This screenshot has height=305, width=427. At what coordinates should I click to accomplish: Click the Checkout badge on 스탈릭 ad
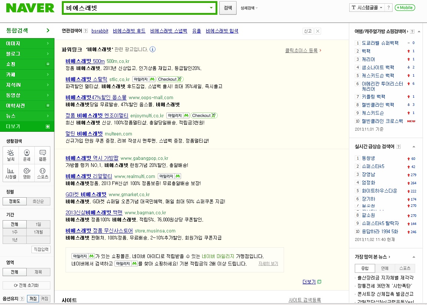[x=170, y=79]
